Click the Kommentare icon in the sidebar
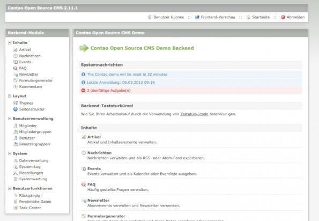The image size is (319, 221). (16, 86)
